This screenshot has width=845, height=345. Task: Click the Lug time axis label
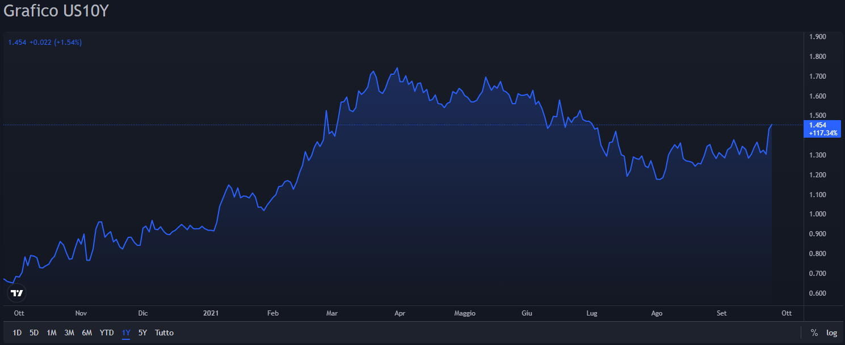point(592,313)
